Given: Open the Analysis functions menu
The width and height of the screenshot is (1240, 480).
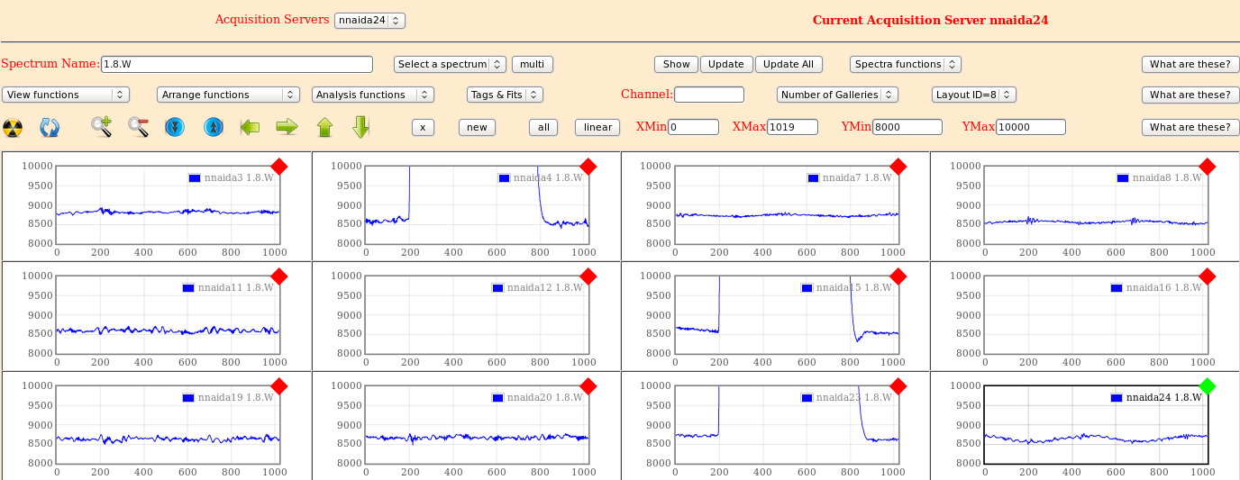Looking at the screenshot, I should click(373, 95).
